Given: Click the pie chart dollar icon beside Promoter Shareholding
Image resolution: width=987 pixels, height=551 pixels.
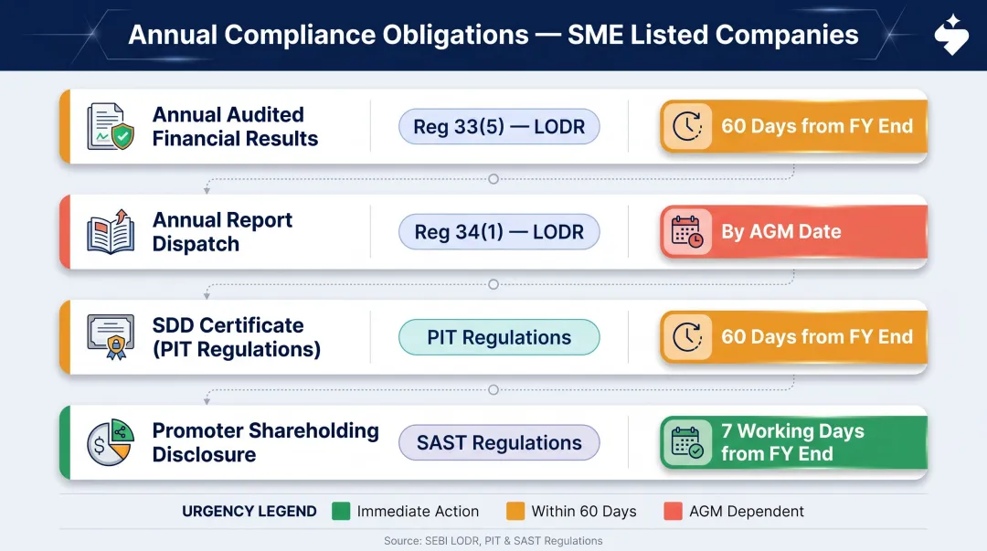Looking at the screenshot, I should [x=111, y=442].
